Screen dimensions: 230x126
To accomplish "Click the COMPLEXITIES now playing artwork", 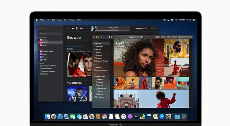I will [x=94, y=28].
